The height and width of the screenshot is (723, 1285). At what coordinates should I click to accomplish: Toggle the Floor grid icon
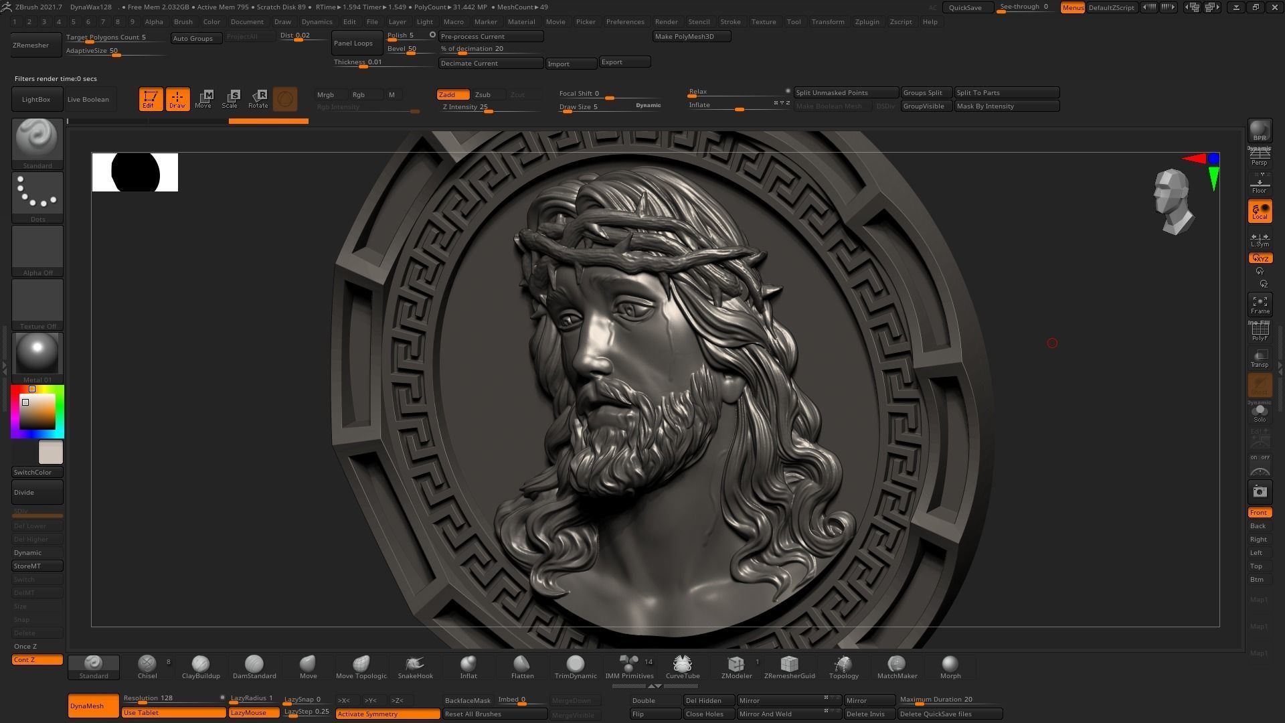click(1260, 184)
